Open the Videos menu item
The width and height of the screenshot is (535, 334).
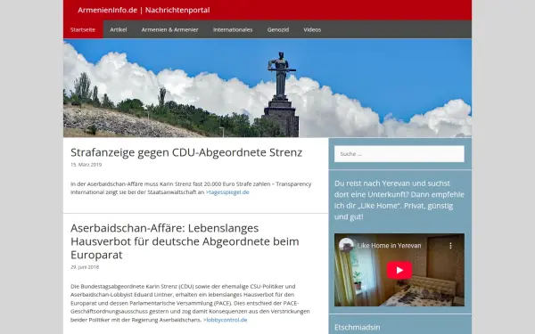312,29
